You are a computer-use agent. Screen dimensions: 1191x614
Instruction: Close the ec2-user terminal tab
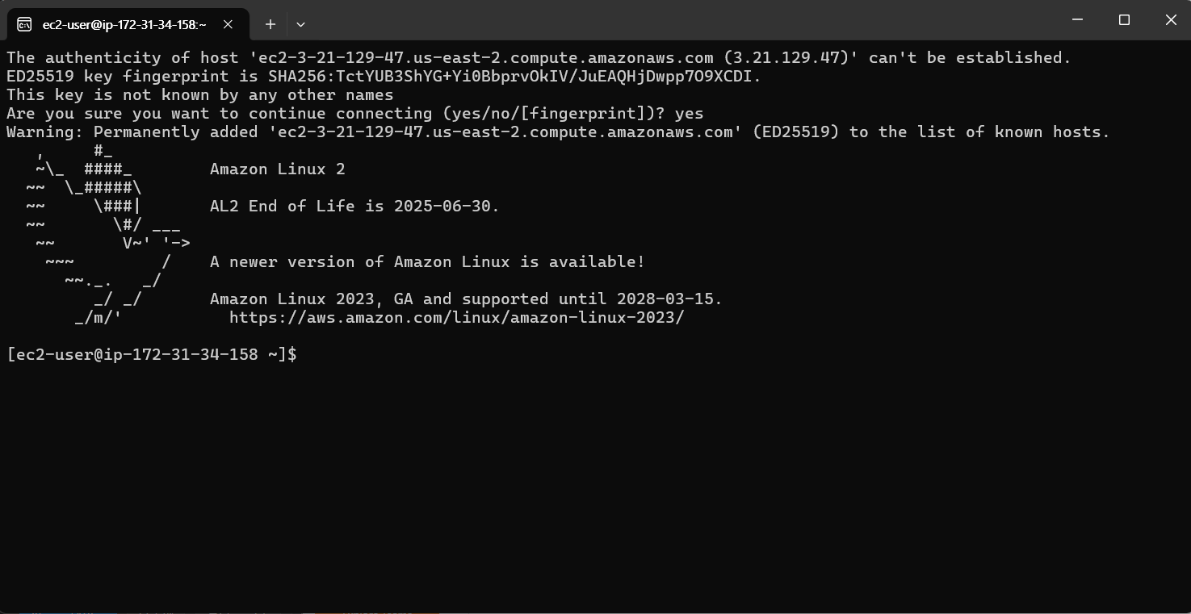[228, 24]
